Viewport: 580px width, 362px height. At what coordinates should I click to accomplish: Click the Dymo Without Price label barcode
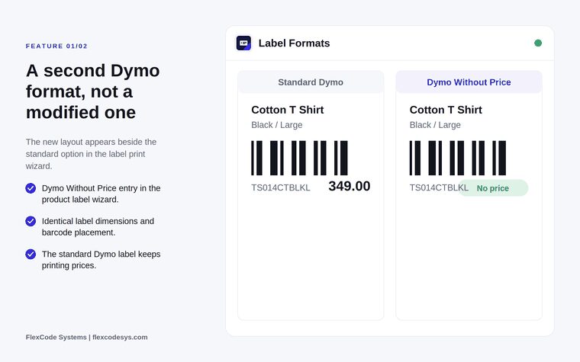[x=458, y=158]
